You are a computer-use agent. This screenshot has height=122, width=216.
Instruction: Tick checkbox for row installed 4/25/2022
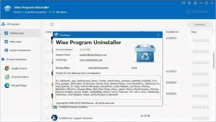47,96
